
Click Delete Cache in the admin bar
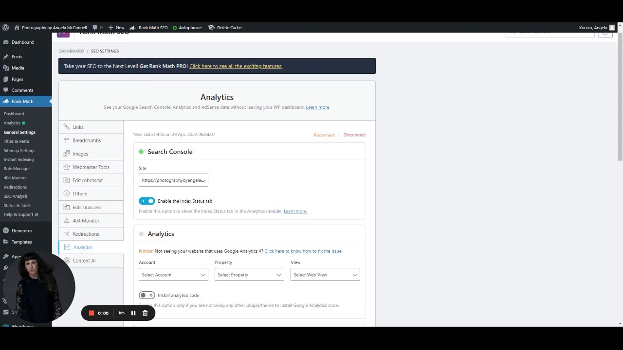tap(225, 28)
